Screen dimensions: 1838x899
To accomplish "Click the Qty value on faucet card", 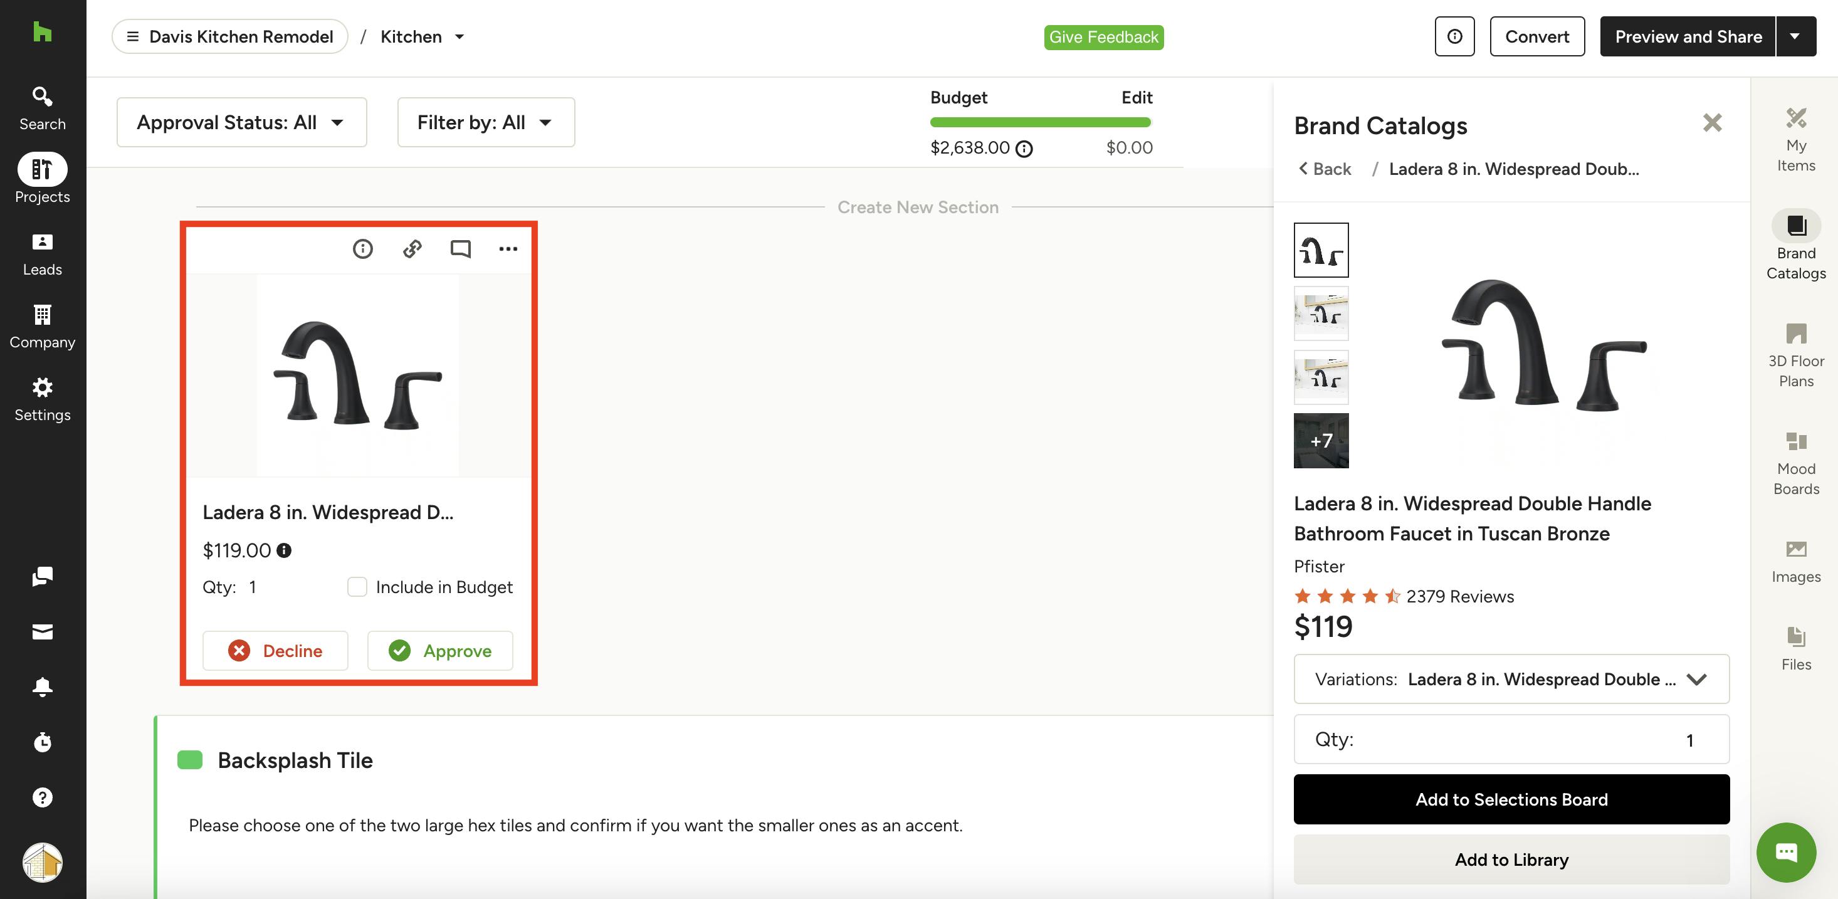I will click(x=253, y=587).
